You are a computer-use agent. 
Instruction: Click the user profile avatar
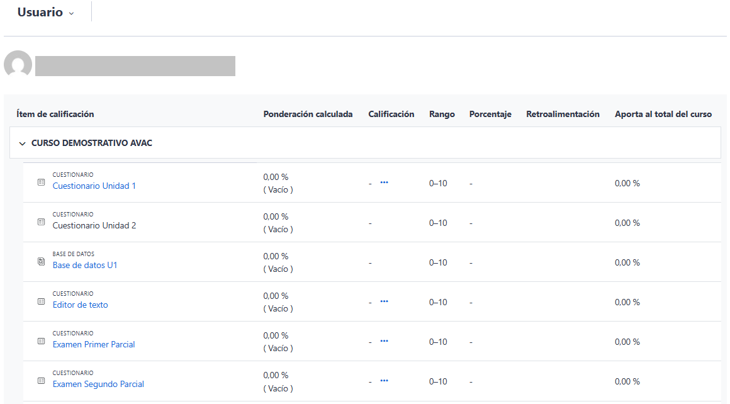coord(18,65)
